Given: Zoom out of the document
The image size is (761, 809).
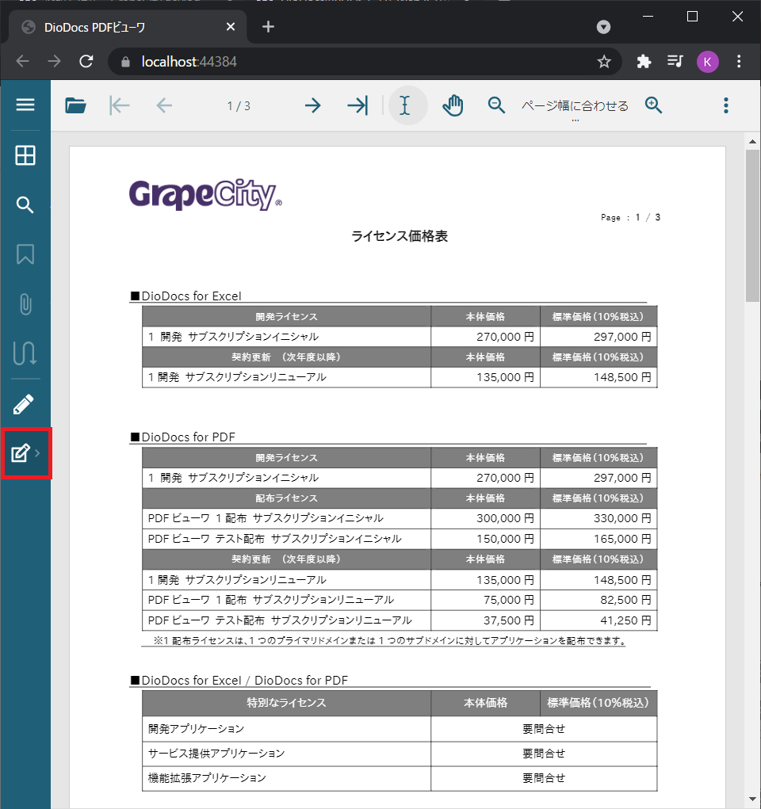Looking at the screenshot, I should click(x=497, y=105).
